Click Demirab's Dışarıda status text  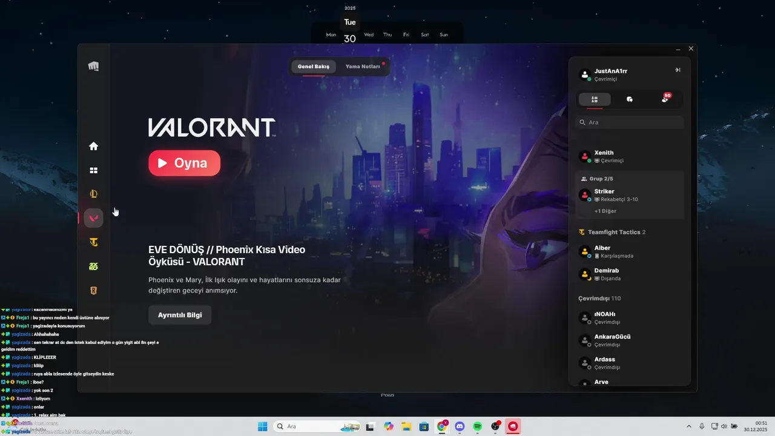tap(607, 279)
